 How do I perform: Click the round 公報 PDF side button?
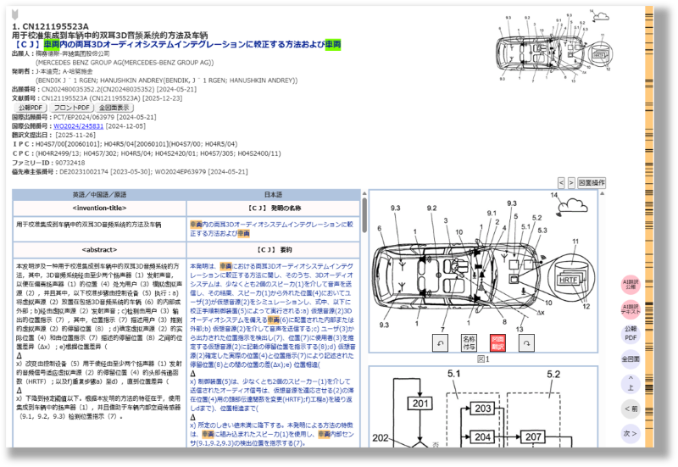(x=631, y=333)
